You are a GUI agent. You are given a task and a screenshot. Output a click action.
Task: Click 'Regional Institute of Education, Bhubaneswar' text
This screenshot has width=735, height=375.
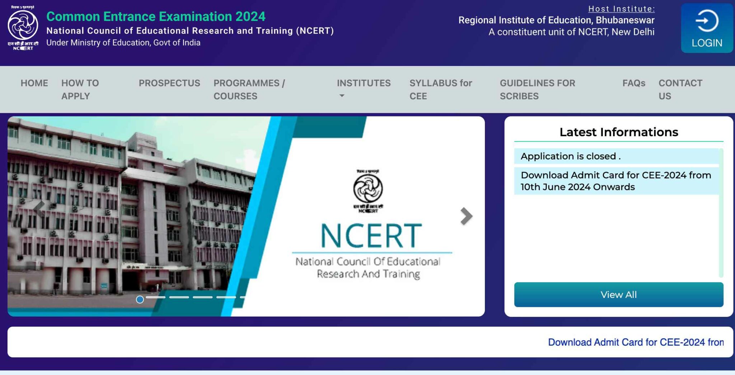pyautogui.click(x=556, y=20)
